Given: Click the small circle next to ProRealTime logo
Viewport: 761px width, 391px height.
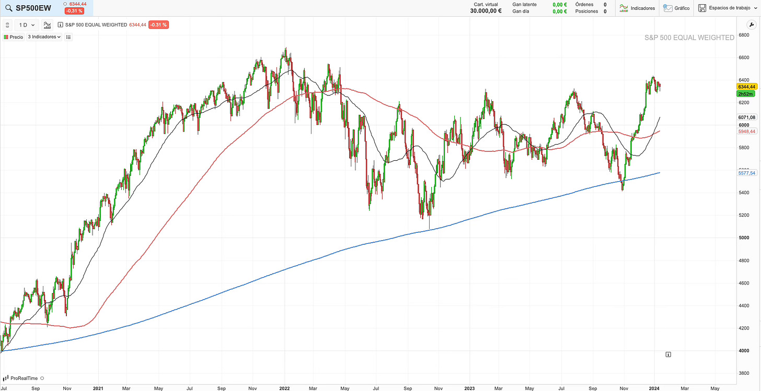Looking at the screenshot, I should [42, 378].
